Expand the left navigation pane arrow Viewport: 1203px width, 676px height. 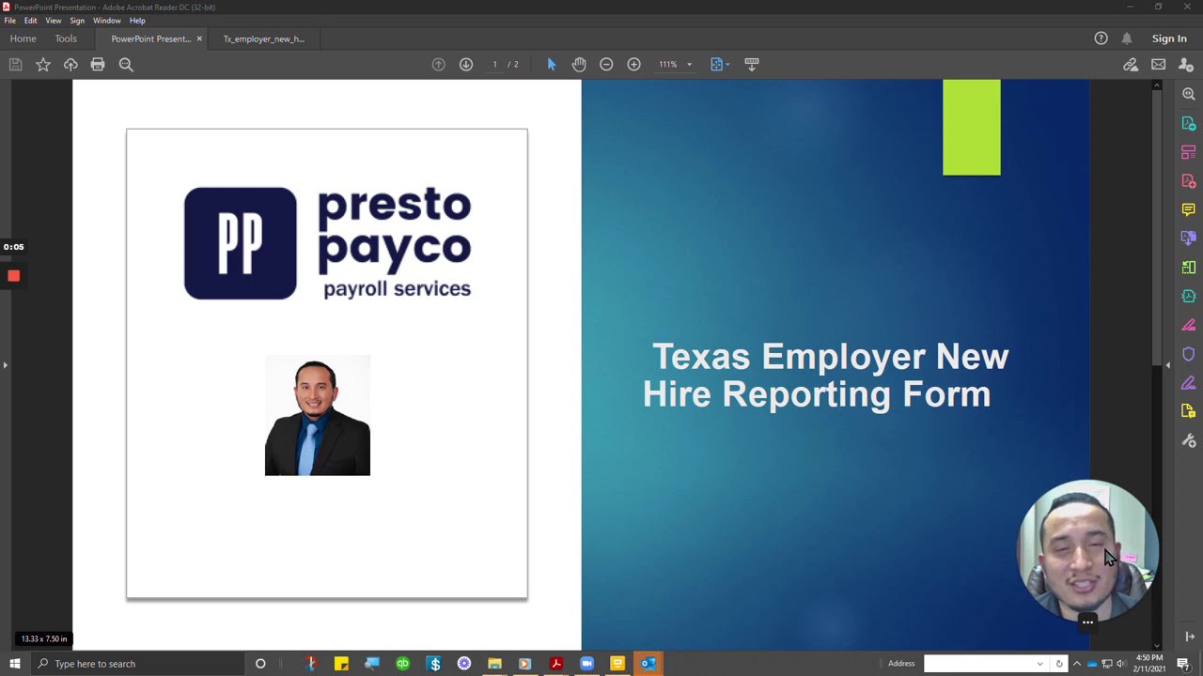(x=5, y=364)
